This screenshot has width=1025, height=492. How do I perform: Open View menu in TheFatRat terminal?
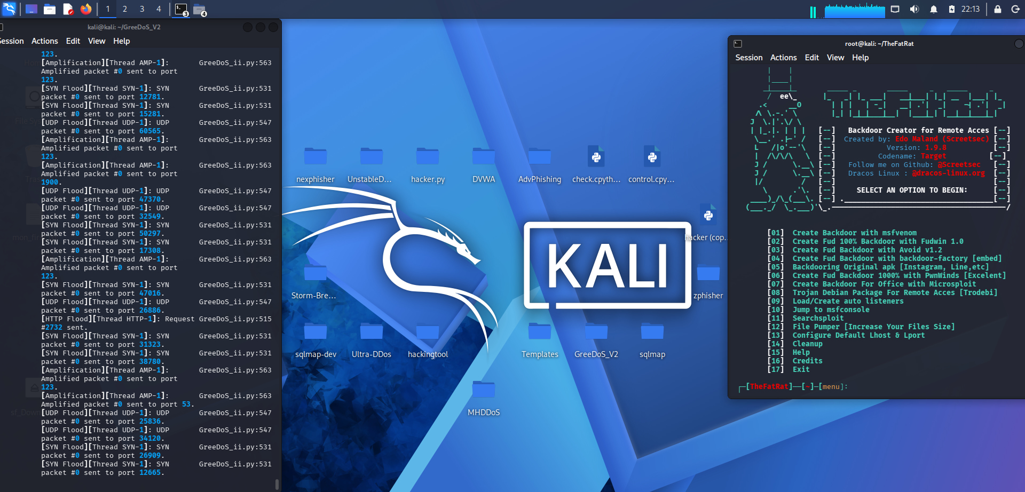click(x=835, y=58)
